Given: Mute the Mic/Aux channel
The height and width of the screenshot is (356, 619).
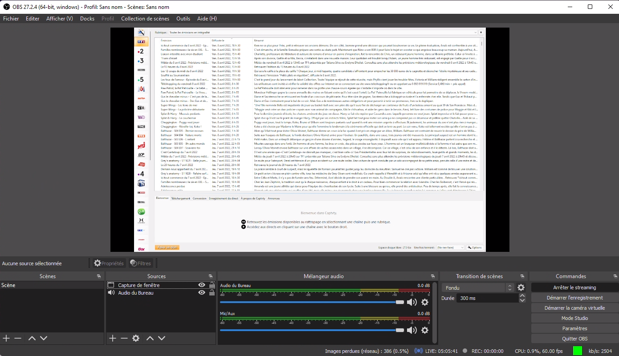Looking at the screenshot, I should tap(412, 330).
